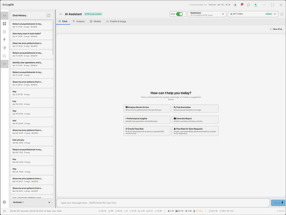
Task: Click the BYOK mode enabled badge
Action: coord(93,14)
